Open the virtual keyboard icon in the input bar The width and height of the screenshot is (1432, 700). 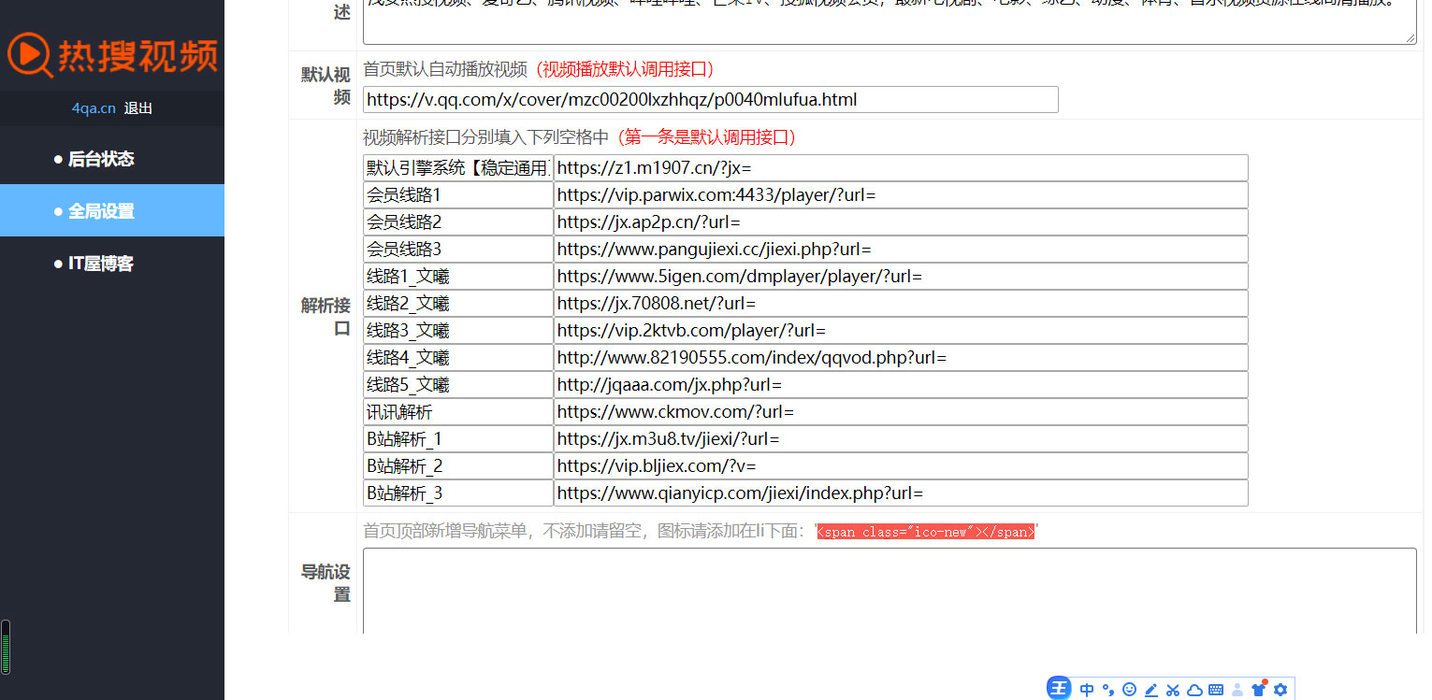pos(1216,689)
